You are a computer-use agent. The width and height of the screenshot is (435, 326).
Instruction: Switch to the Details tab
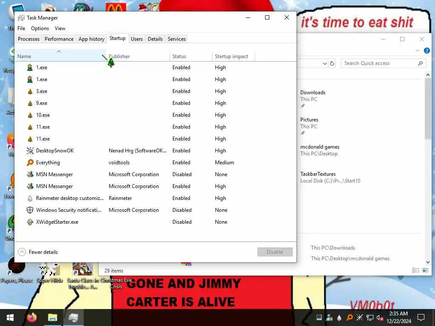click(x=155, y=39)
